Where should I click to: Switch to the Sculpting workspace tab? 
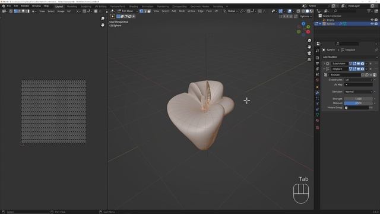85,7
